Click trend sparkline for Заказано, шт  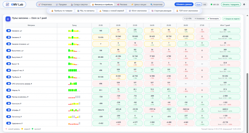click(74, 31)
